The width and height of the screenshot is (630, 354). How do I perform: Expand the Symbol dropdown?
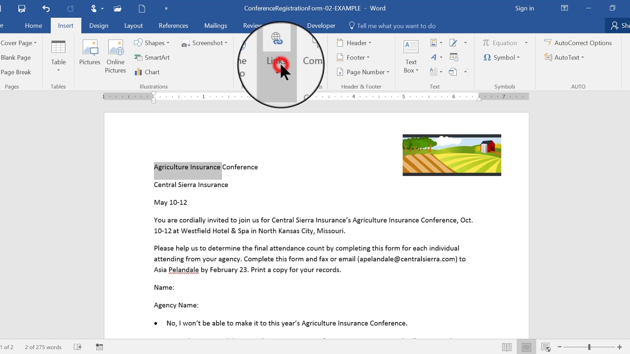pos(502,58)
